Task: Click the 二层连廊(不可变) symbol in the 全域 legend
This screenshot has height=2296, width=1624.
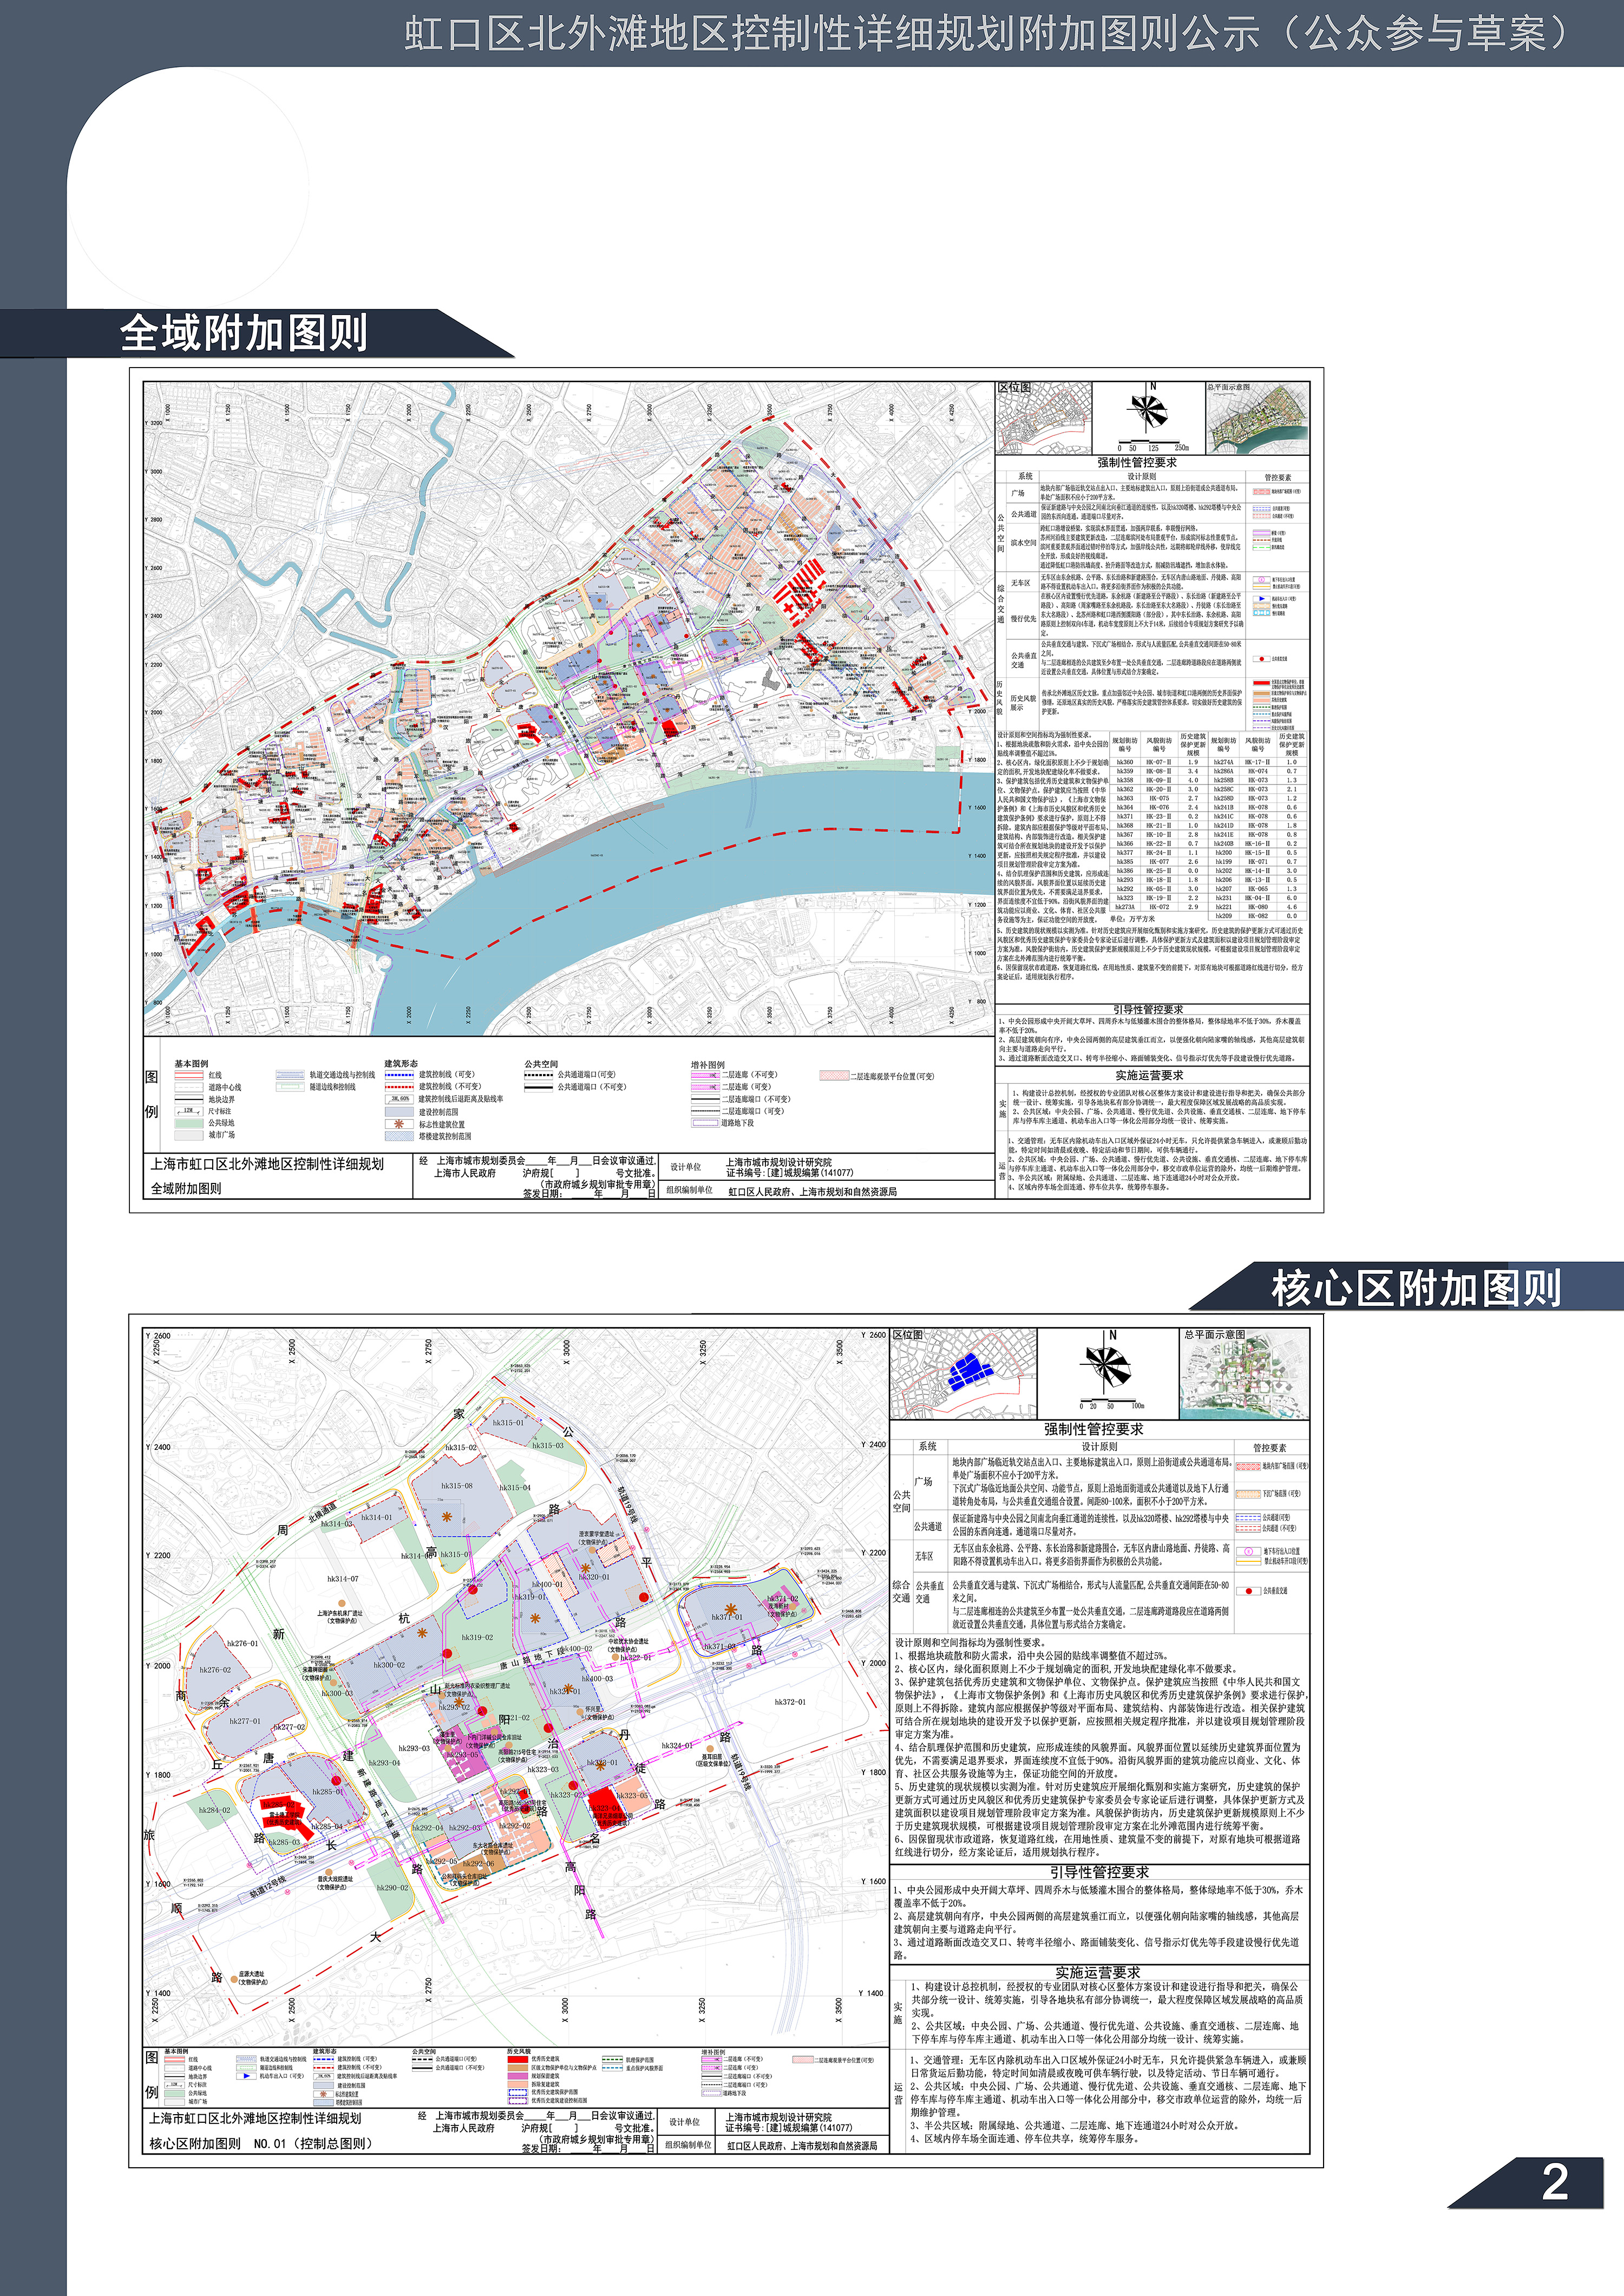Action: point(706,1075)
